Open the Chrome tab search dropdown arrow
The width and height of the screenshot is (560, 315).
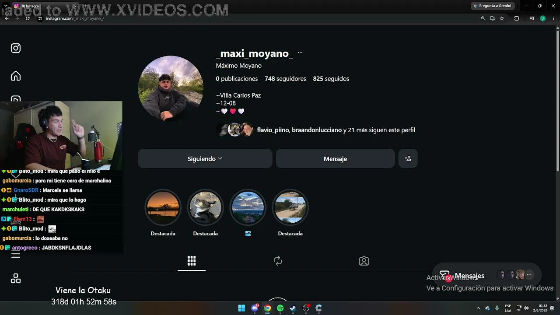(5, 6)
